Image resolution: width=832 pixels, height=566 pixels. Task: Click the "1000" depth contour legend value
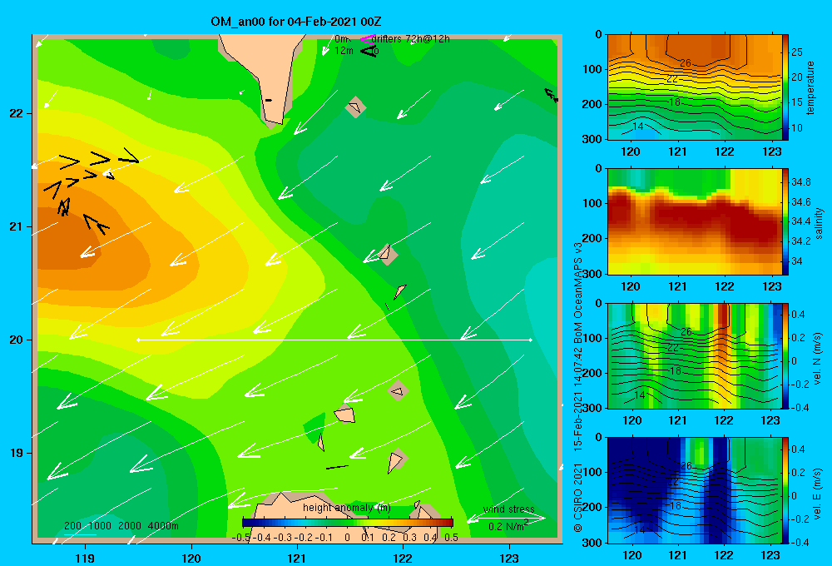(x=100, y=526)
